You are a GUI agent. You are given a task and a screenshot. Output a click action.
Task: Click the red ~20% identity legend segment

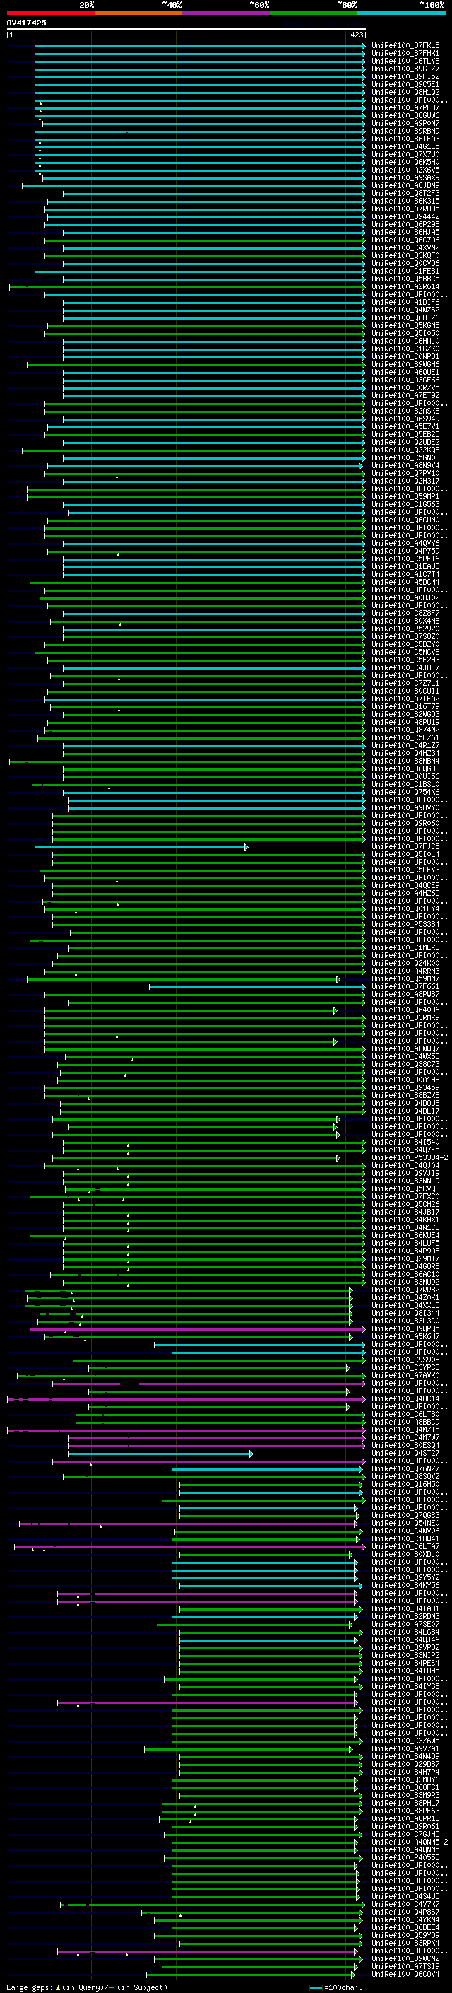(50, 13)
